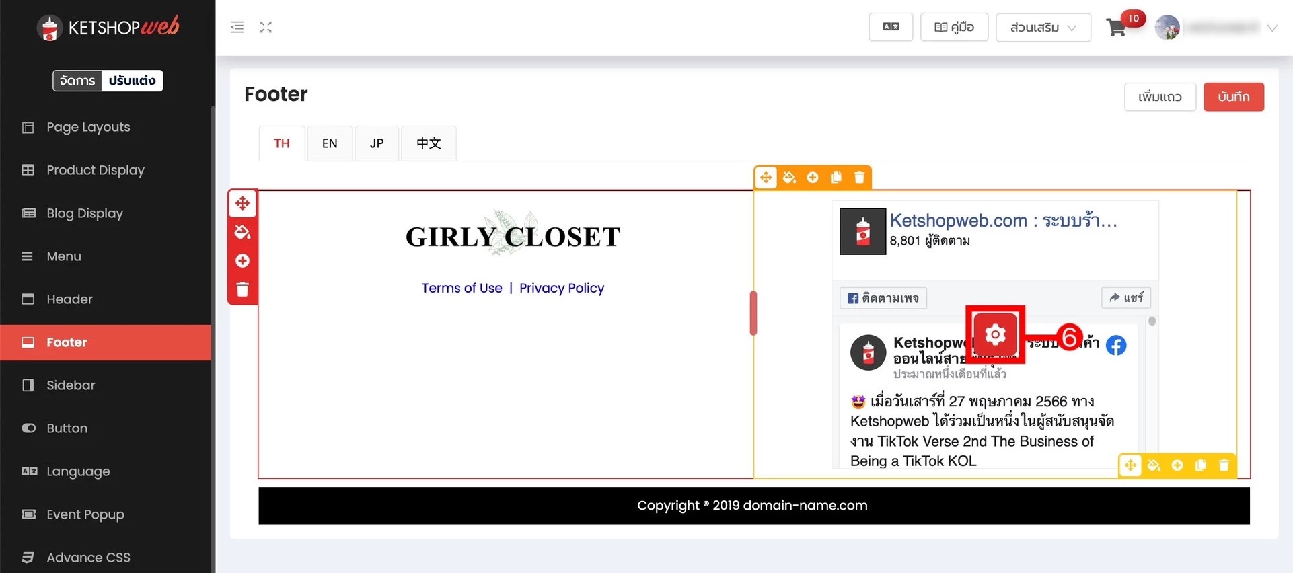Screen dimensions: 1293x573
Task: Switch to ปรับแต่ง mode
Action: (132, 81)
